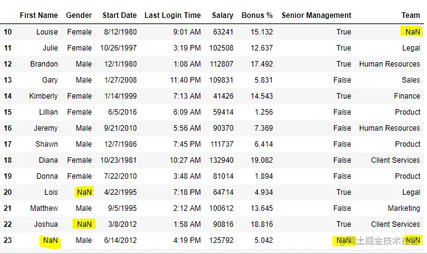The image size is (427, 254).
Task: Click the bonus value 19.082
Action: [261, 160]
